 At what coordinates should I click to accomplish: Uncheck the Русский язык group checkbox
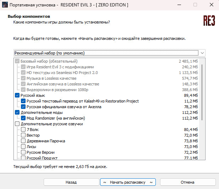click(x=17, y=95)
